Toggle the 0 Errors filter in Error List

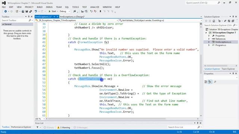(49, 127)
